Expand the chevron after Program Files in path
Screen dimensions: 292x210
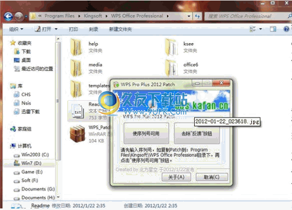pos(80,16)
